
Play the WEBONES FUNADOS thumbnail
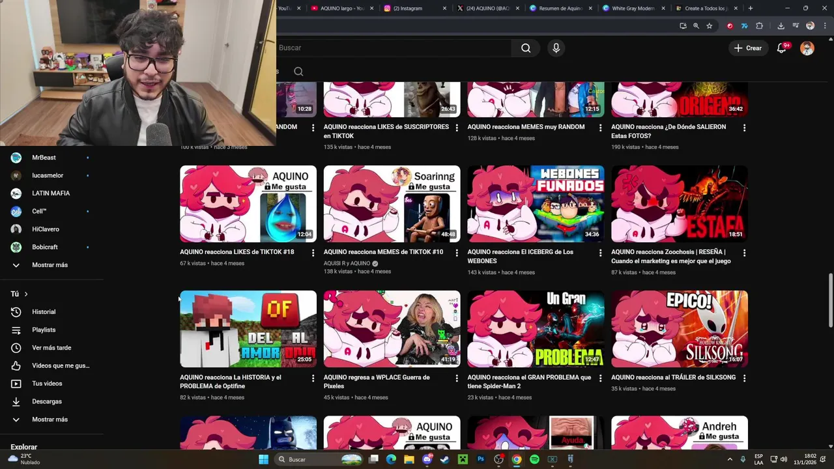536,204
